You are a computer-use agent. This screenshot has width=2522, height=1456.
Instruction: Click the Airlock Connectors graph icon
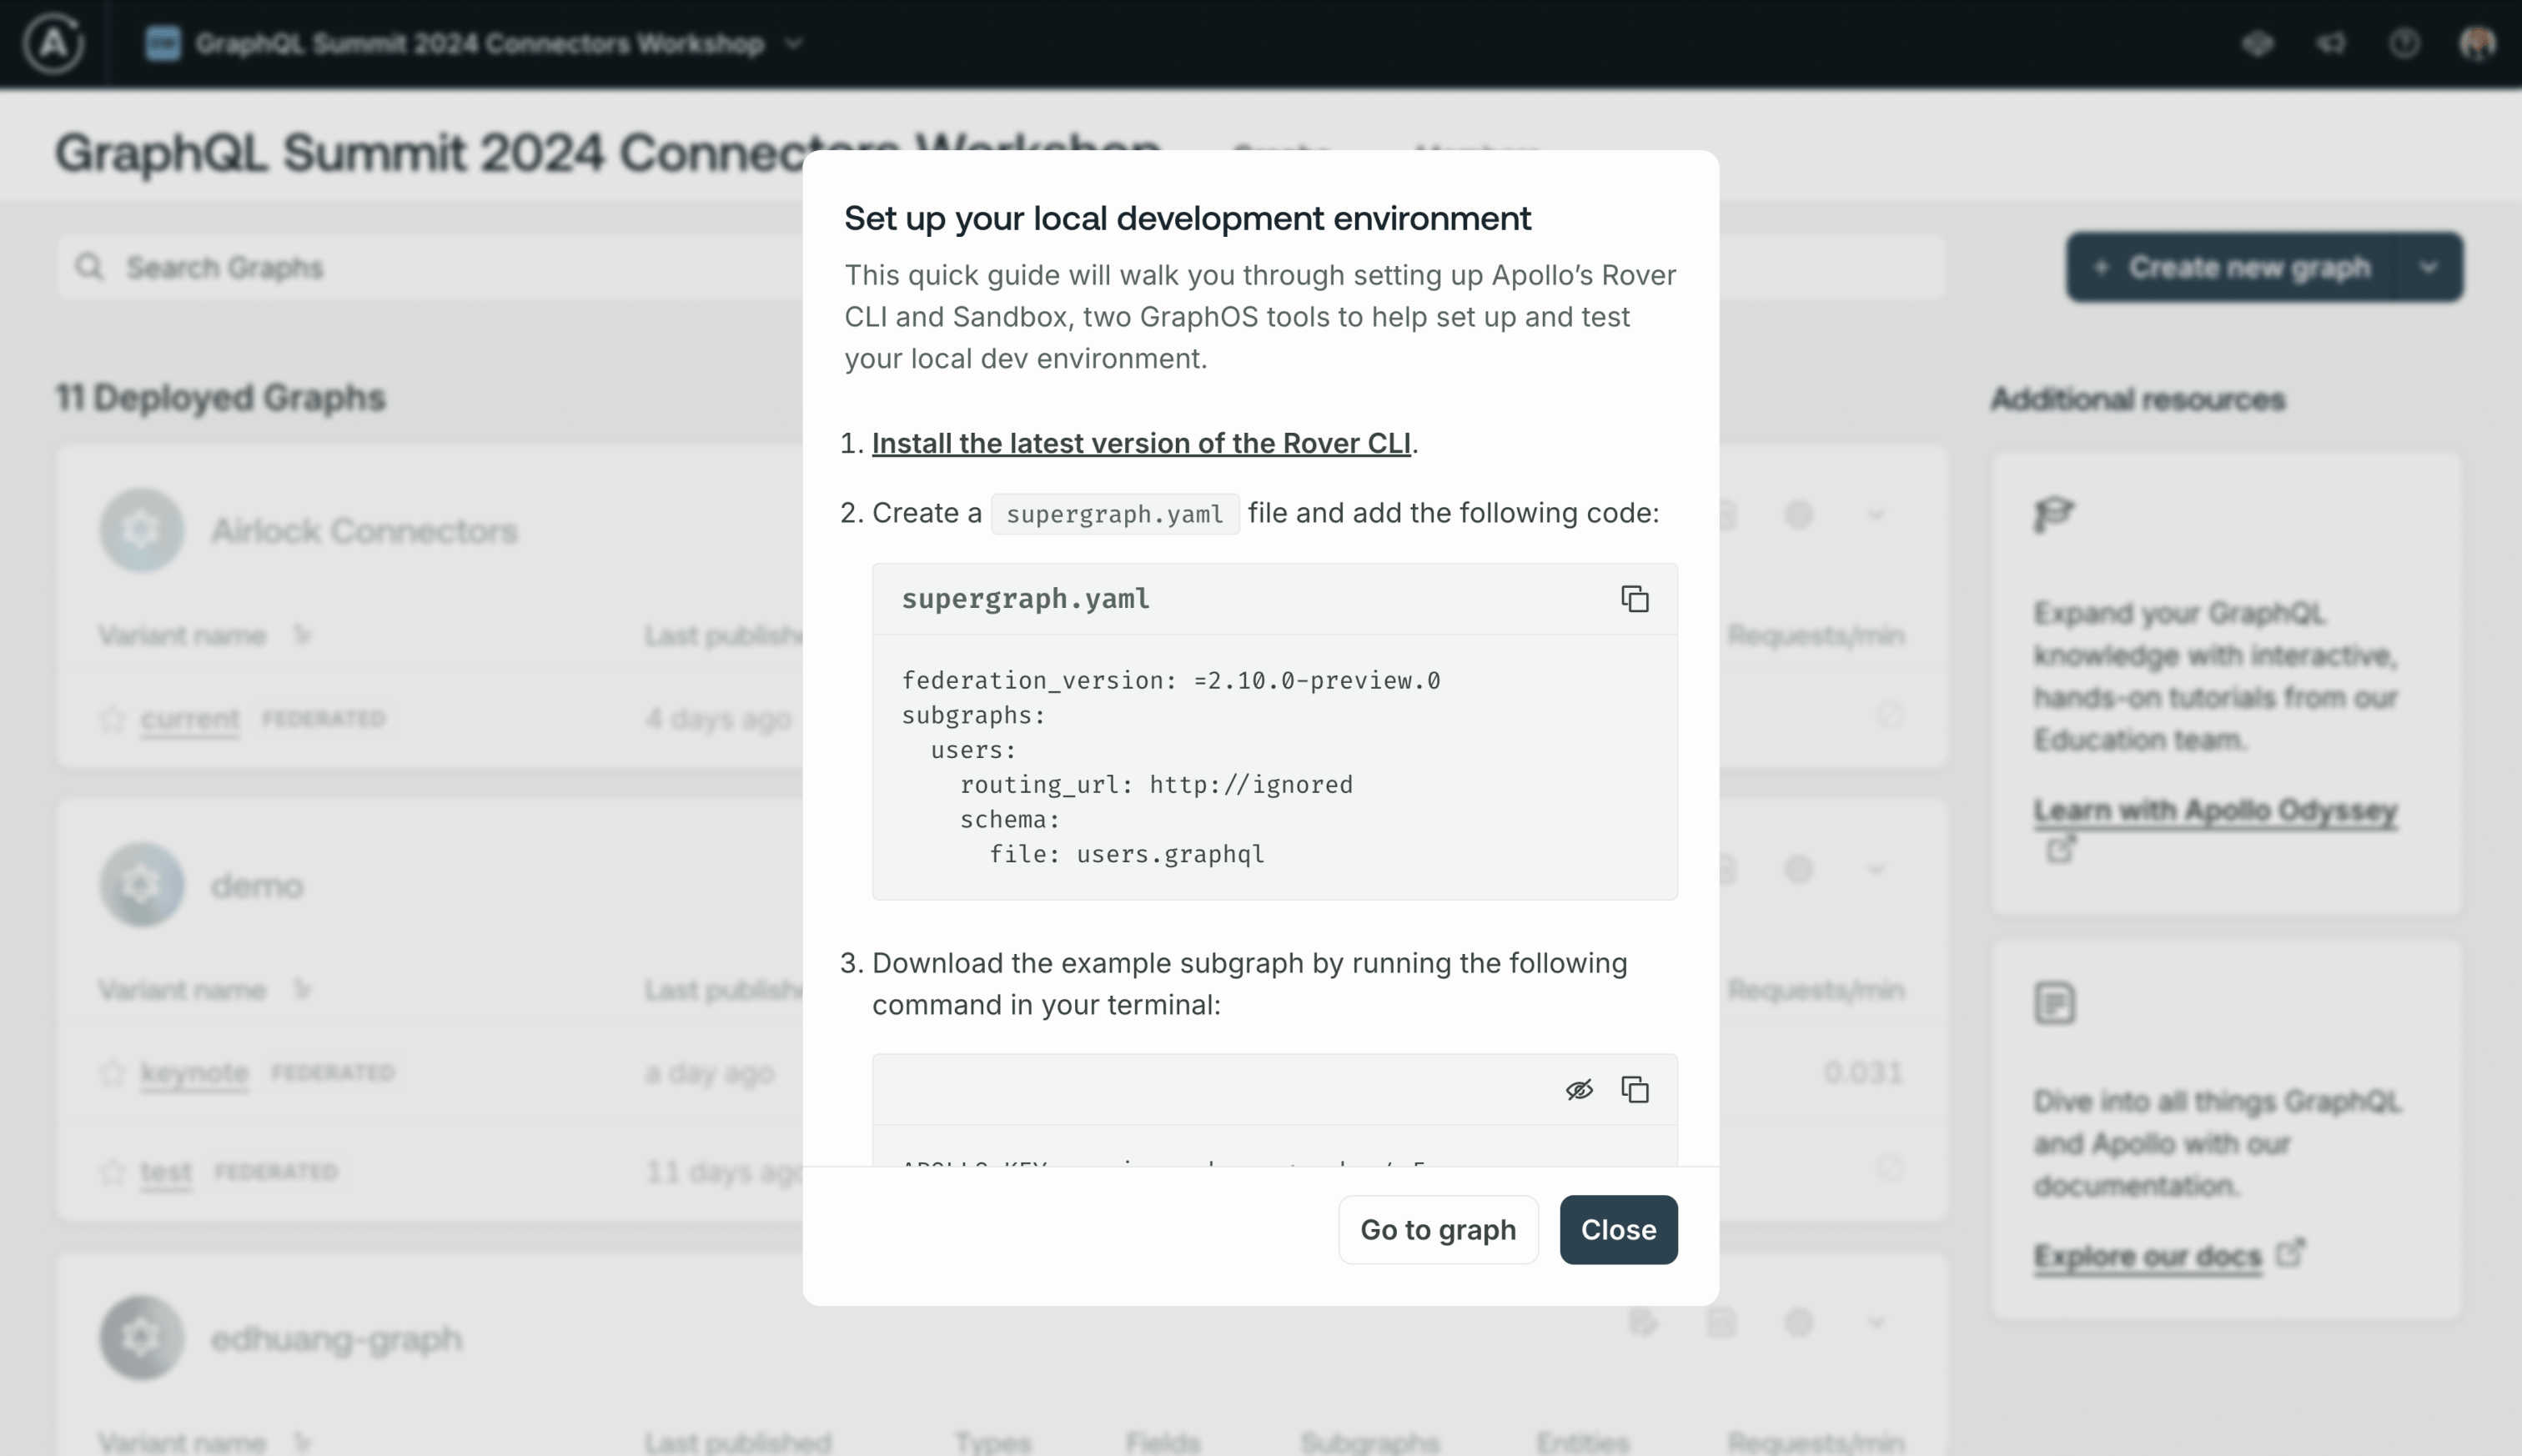(x=141, y=530)
